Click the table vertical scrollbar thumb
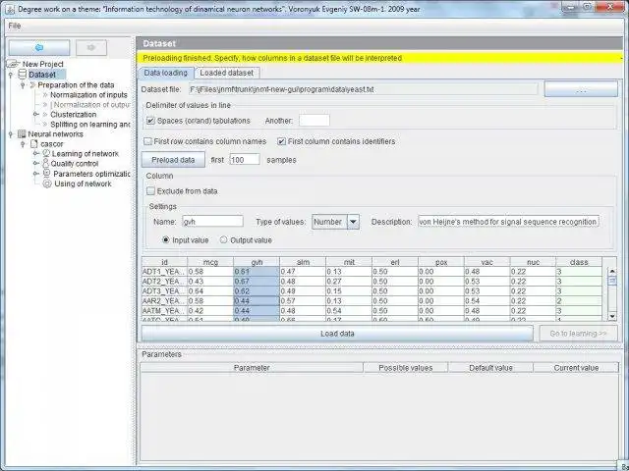Image resolution: width=629 pixels, height=471 pixels. 612,281
